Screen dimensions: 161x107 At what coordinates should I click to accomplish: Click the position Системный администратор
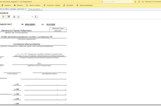[x=27, y=44]
